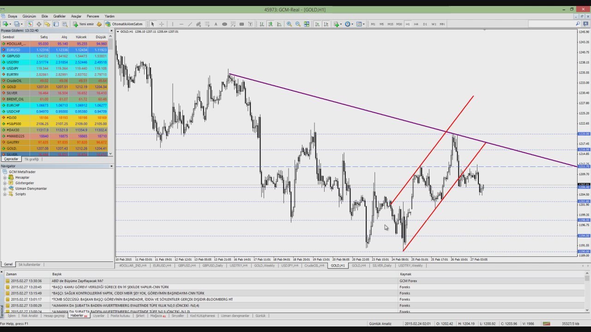Open the Görünüm menu
The height and width of the screenshot is (332, 591).
click(29, 16)
